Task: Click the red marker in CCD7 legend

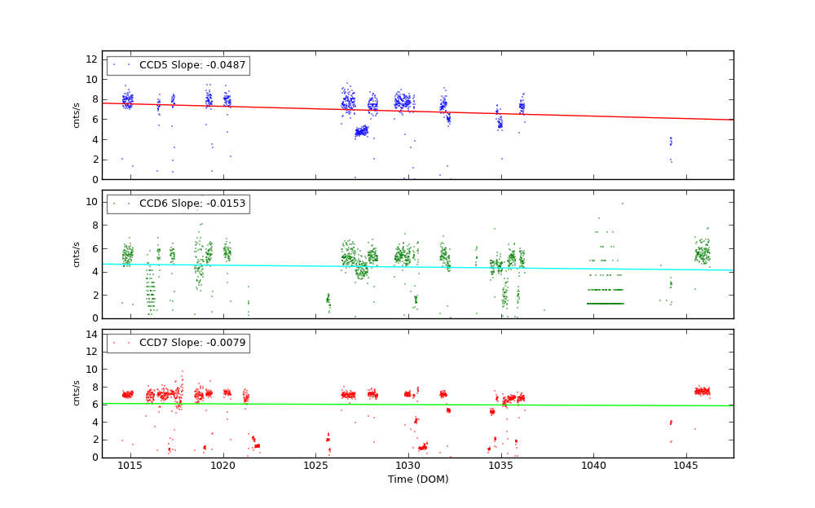Action: (x=114, y=343)
